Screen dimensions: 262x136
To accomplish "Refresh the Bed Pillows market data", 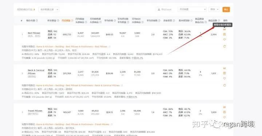I will tap(225, 46).
